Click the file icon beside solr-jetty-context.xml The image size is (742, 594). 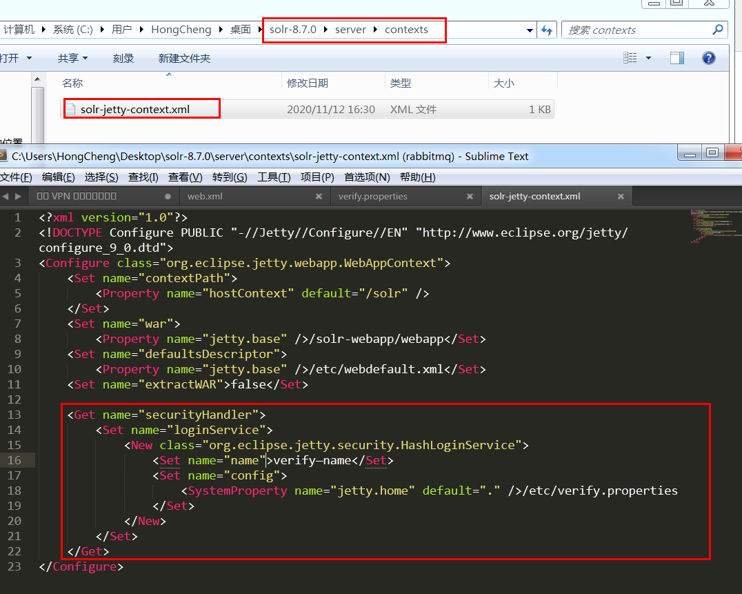70,109
